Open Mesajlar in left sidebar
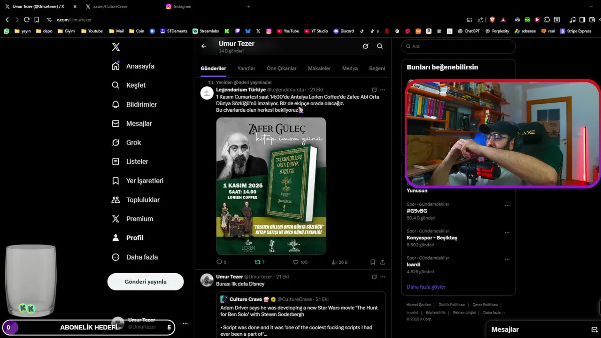Viewport: 601px width, 338px height. [x=131, y=123]
